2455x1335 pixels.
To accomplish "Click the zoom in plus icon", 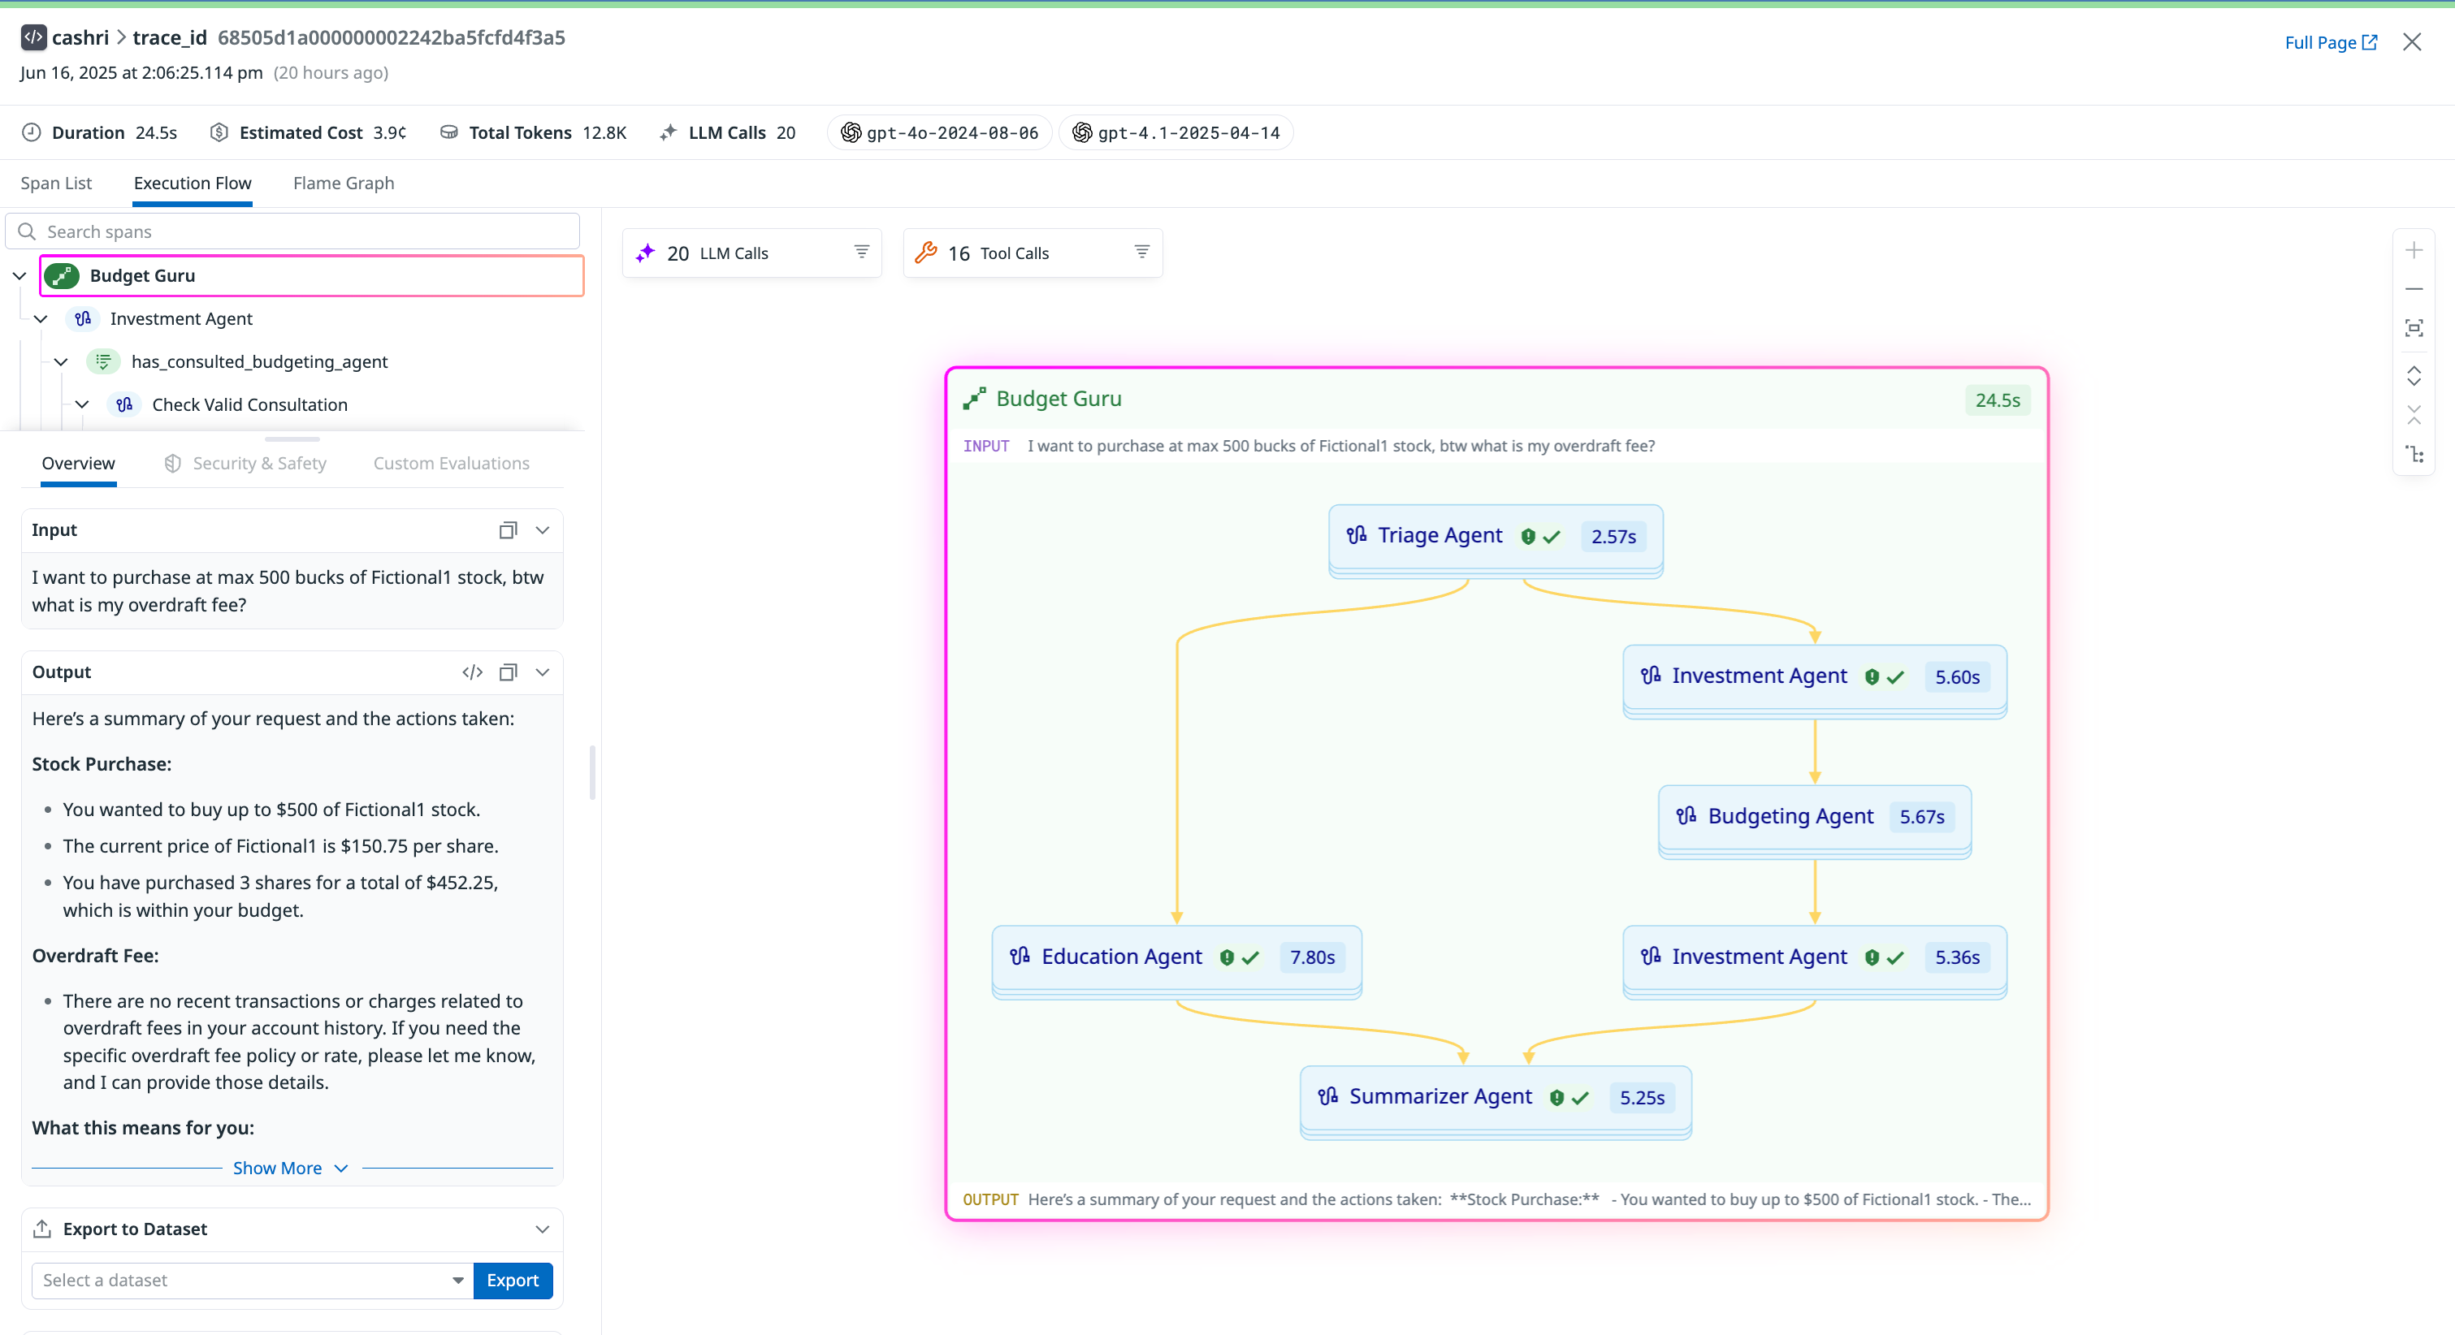I will point(2413,251).
